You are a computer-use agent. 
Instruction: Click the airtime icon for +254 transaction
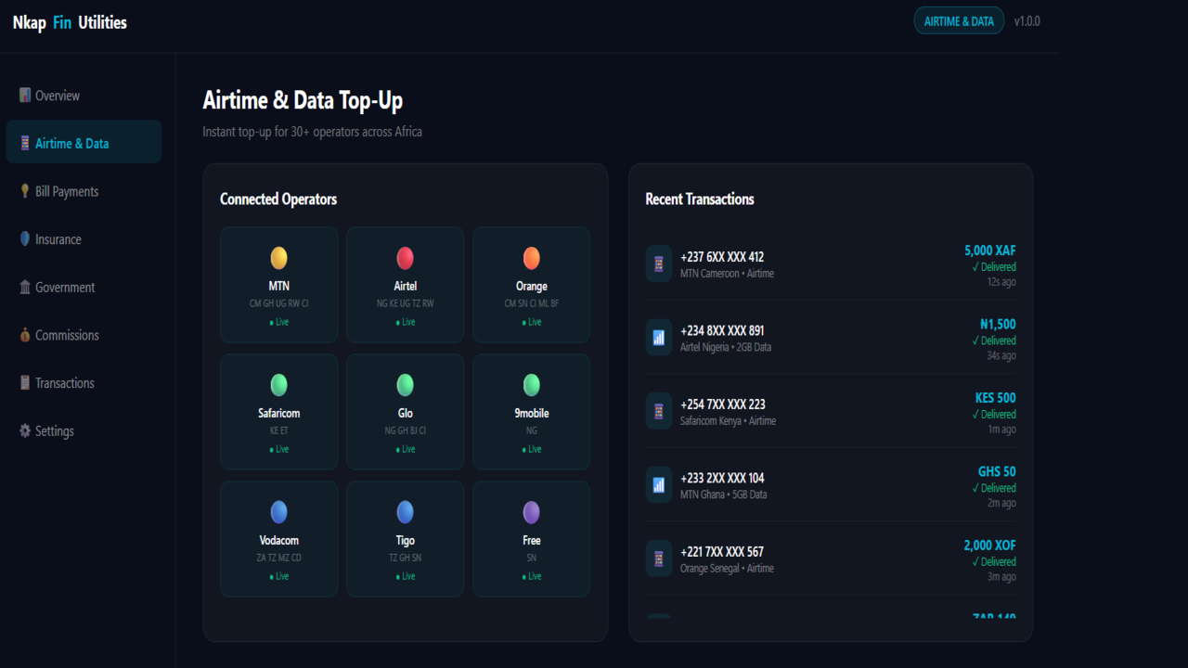(x=659, y=411)
